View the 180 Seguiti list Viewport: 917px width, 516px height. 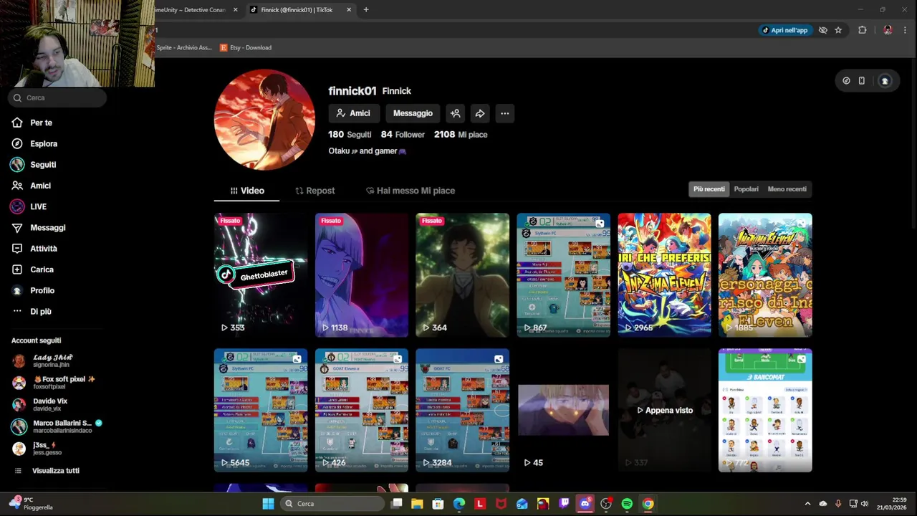350,134
